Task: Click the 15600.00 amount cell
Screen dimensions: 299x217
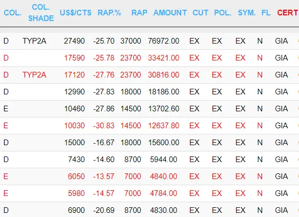Action: [x=164, y=143]
